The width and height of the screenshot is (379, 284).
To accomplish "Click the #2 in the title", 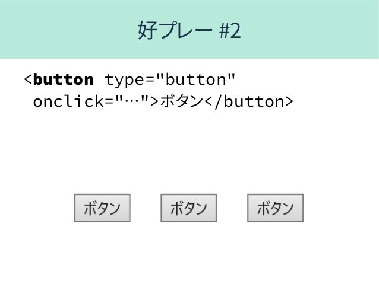I will click(x=230, y=31).
